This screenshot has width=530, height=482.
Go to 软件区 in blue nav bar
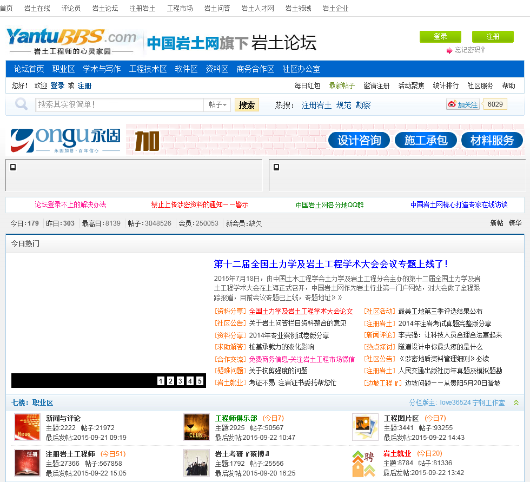click(186, 69)
